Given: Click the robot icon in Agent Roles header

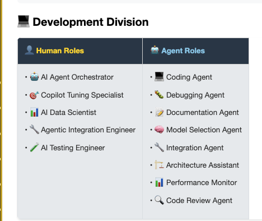Looking at the screenshot, I should 155,50.
